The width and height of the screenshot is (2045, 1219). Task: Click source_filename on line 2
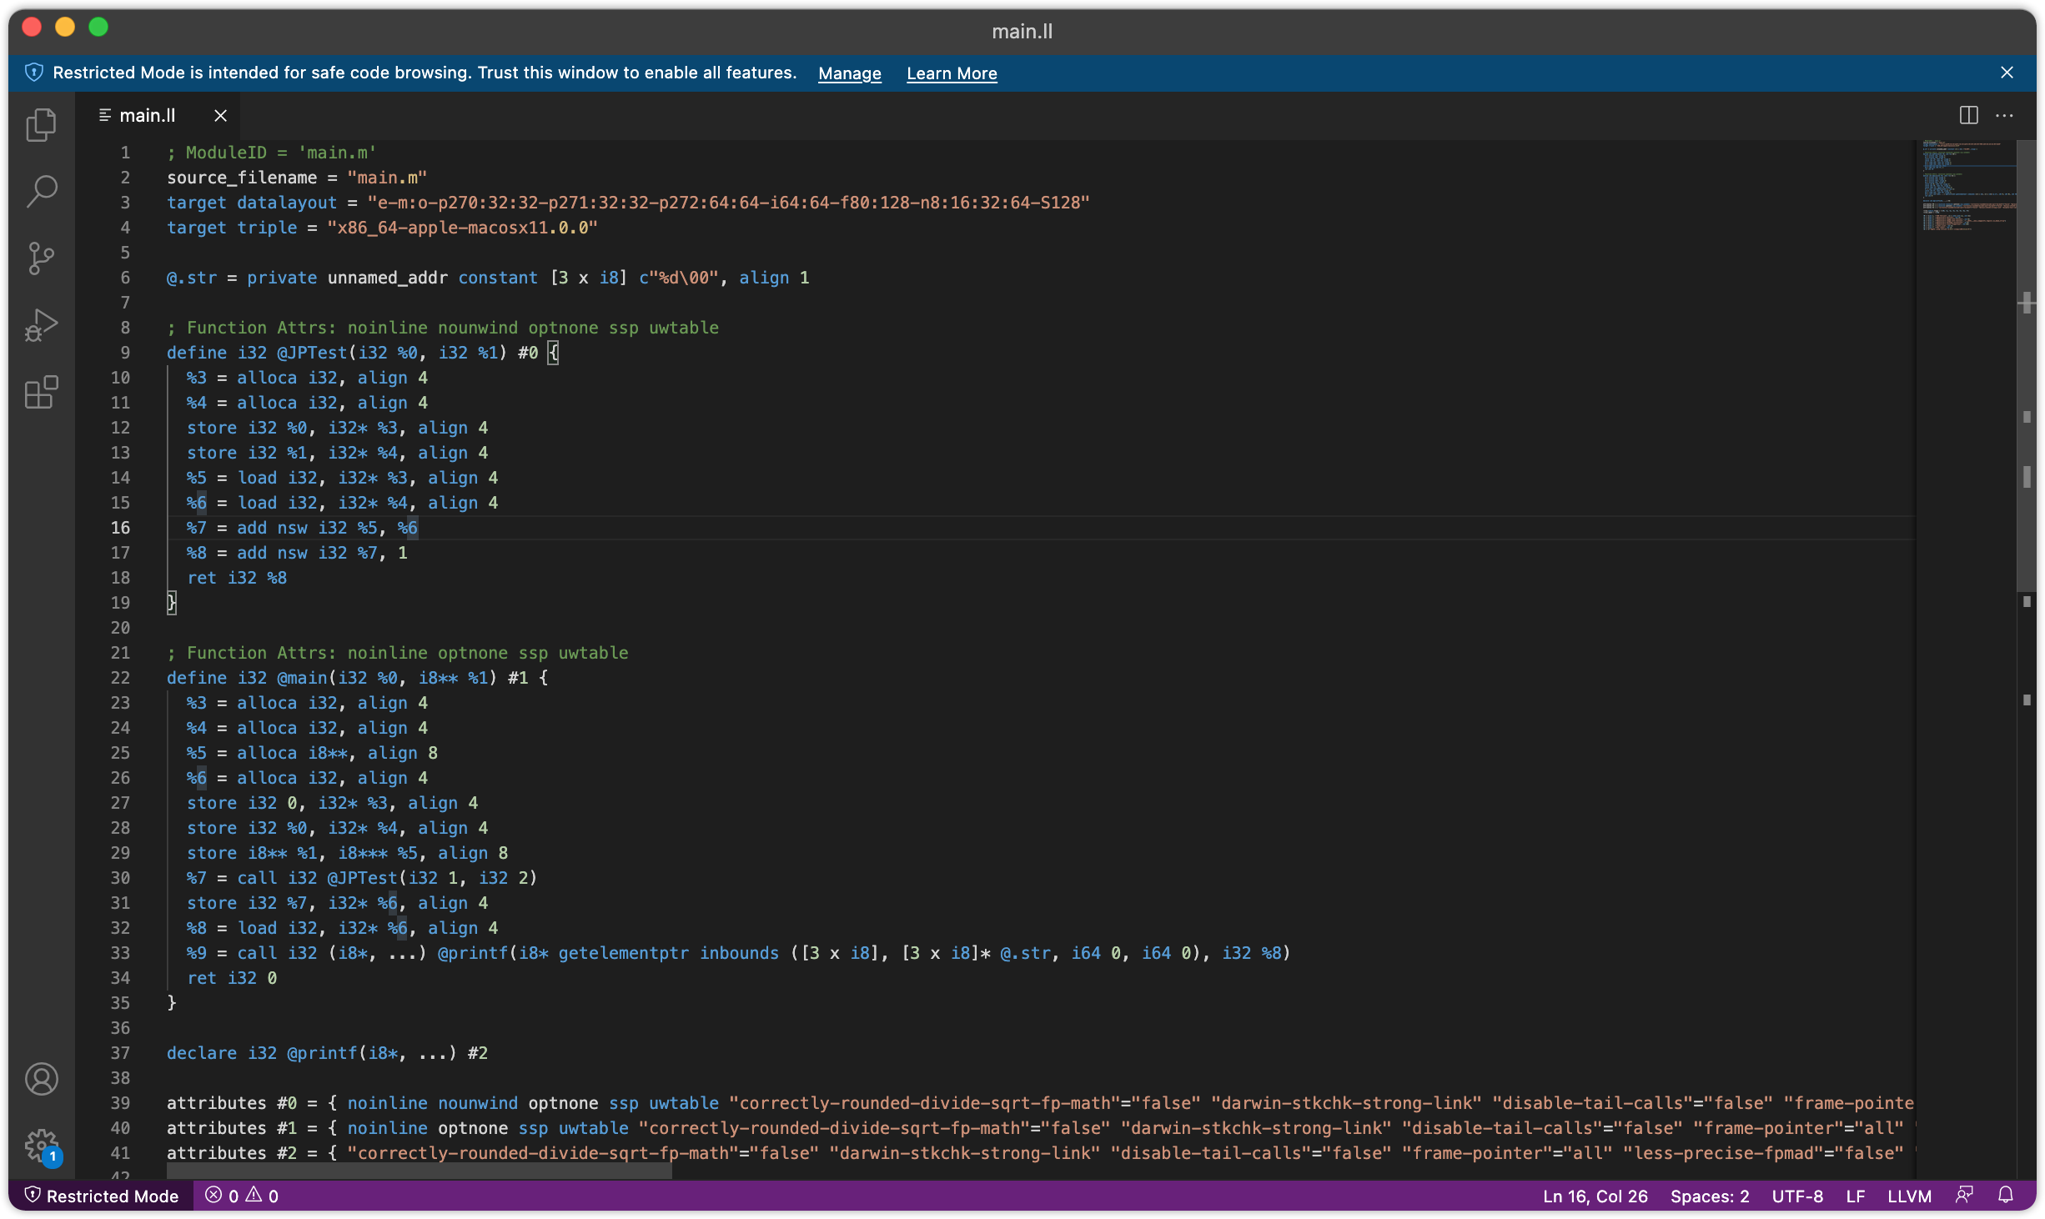pos(242,178)
